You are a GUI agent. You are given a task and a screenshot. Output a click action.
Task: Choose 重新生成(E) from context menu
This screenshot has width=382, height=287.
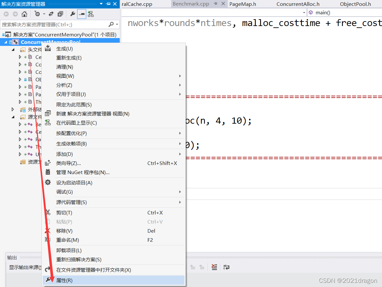point(114,58)
